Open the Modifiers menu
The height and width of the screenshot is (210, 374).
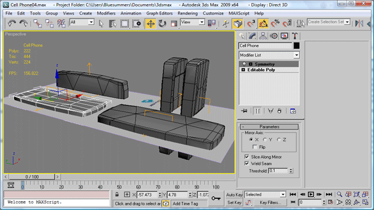tap(106, 13)
